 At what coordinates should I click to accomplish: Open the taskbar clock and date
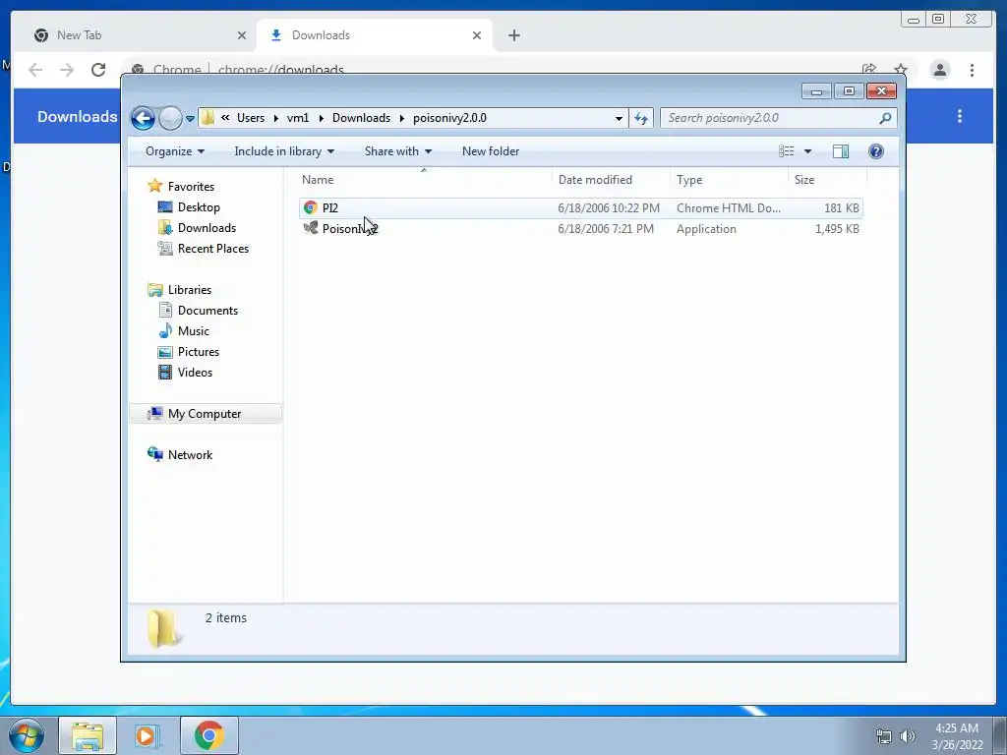[x=957, y=736]
